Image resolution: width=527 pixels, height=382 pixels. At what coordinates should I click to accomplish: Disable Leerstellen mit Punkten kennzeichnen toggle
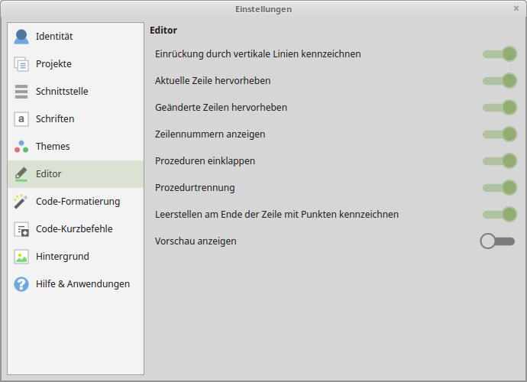coord(500,215)
